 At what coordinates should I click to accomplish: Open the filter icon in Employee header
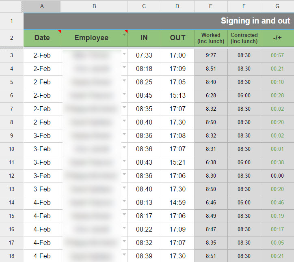[x=124, y=35]
